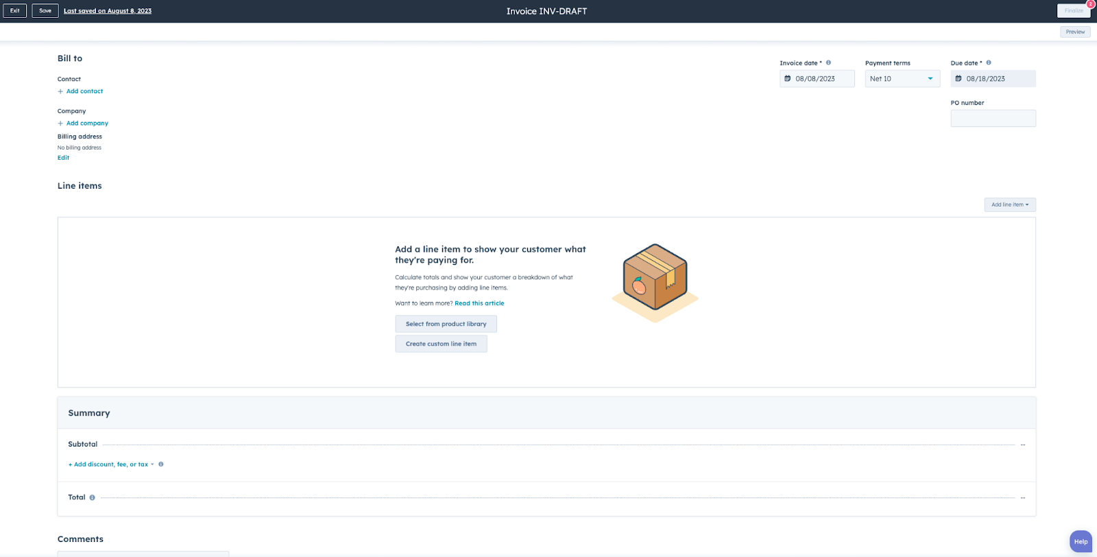Click the calendar icon in Due date field

(959, 79)
